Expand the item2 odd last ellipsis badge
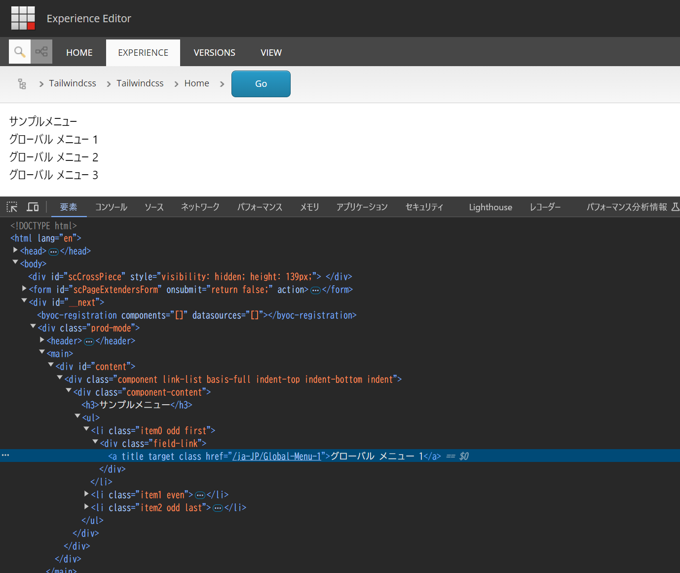The height and width of the screenshot is (573, 680). [218, 508]
